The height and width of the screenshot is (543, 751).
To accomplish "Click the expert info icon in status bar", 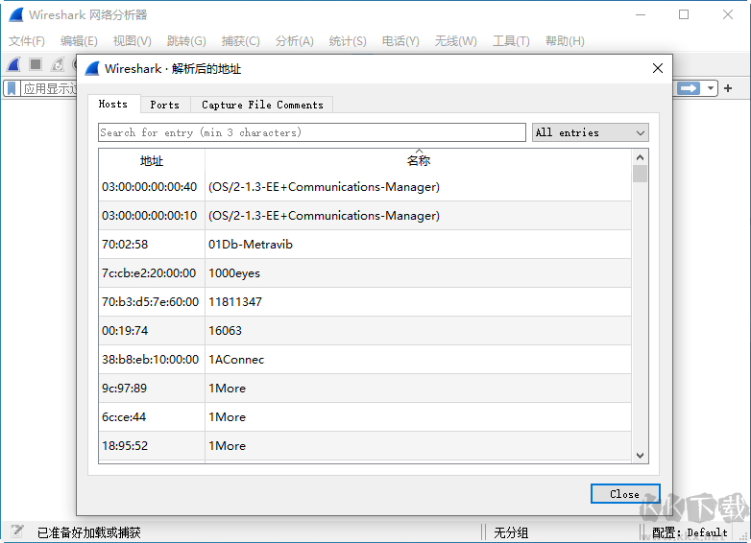I will [x=16, y=531].
